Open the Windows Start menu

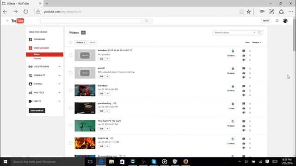click(x=5, y=161)
